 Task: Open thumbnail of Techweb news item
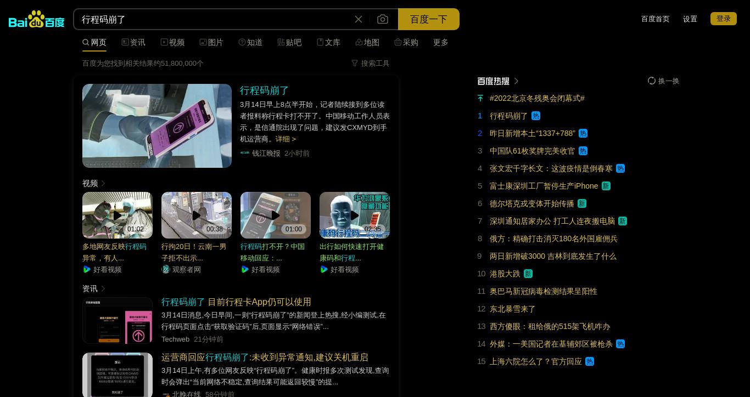click(x=117, y=320)
